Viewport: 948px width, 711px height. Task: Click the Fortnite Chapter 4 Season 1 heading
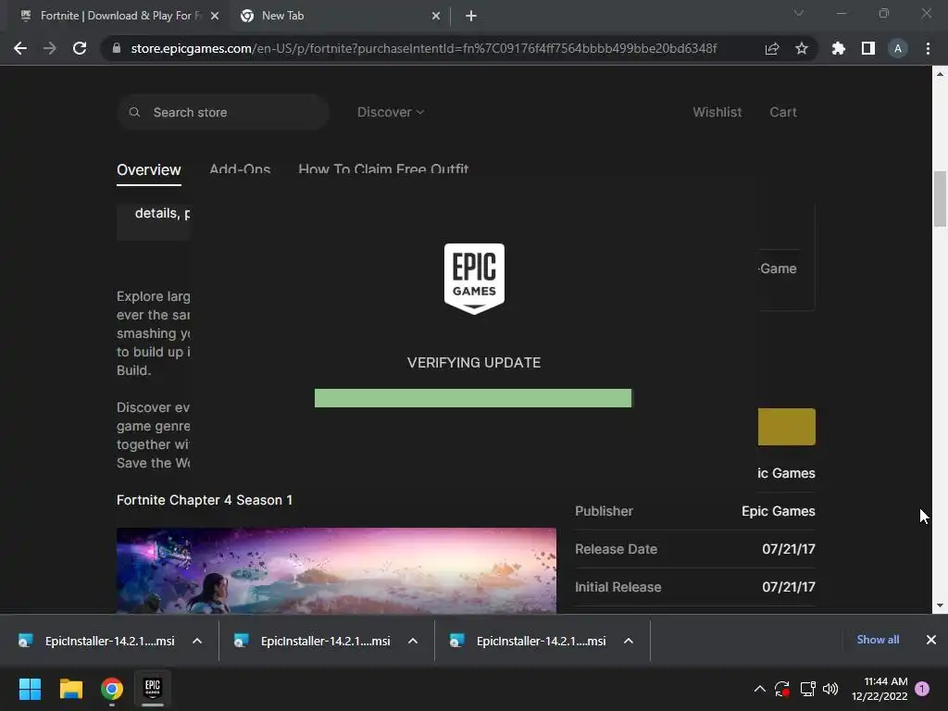click(x=205, y=500)
